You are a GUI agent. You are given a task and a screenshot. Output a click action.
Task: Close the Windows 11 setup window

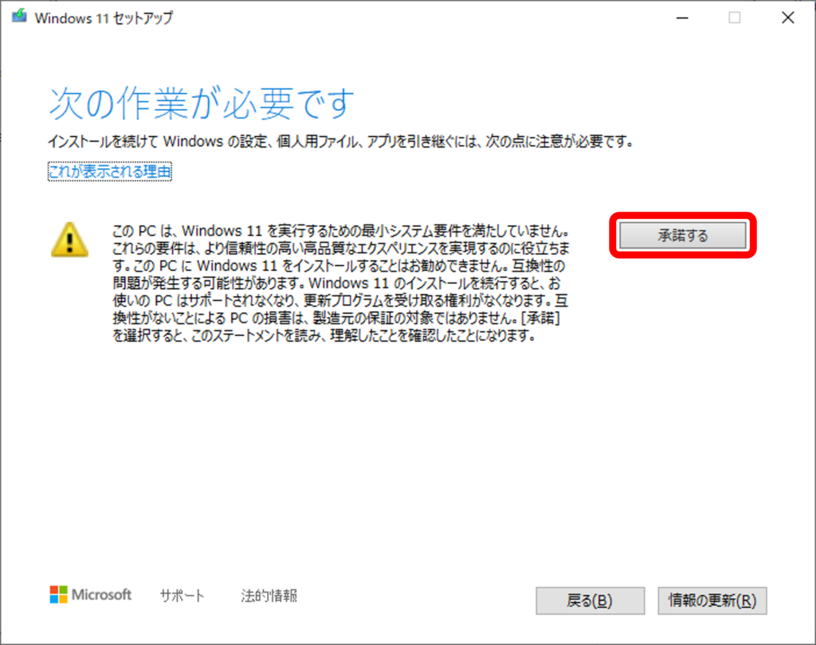pyautogui.click(x=788, y=18)
